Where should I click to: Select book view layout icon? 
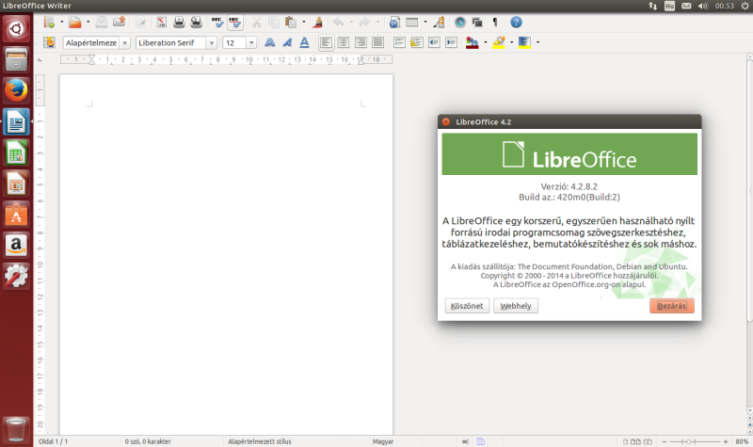pos(648,441)
